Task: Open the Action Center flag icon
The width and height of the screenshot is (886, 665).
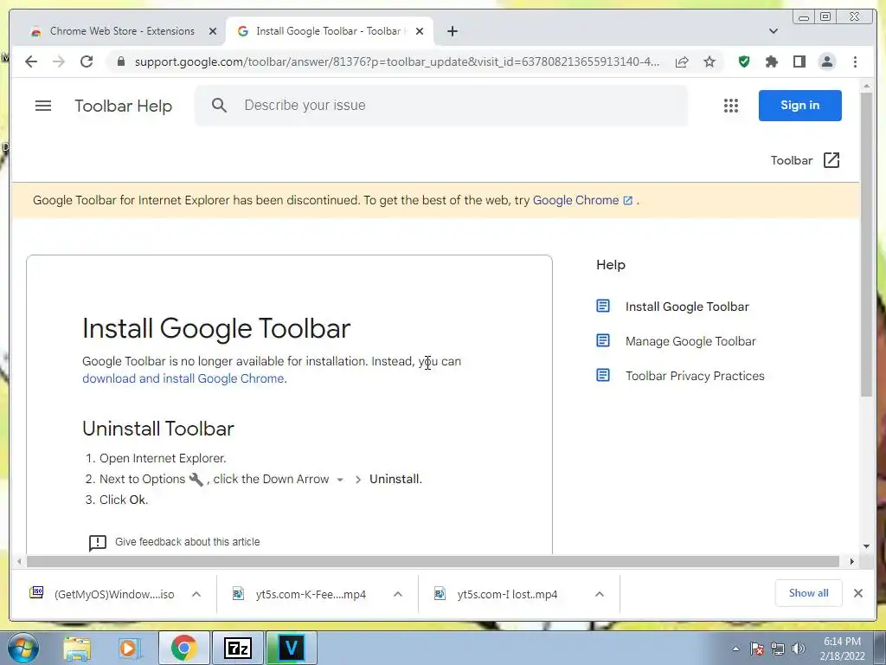Action: click(757, 649)
